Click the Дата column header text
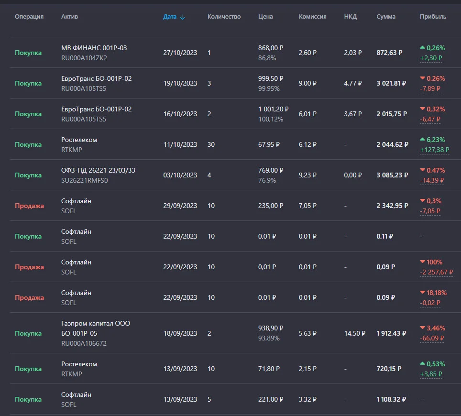 click(170, 17)
